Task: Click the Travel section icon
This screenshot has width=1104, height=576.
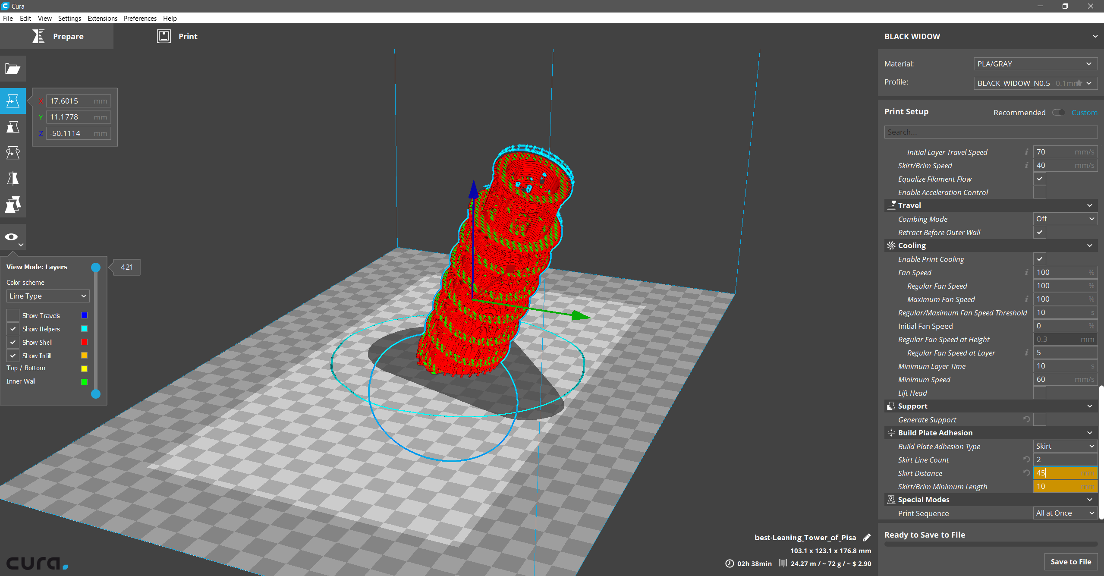Action: pyautogui.click(x=891, y=205)
